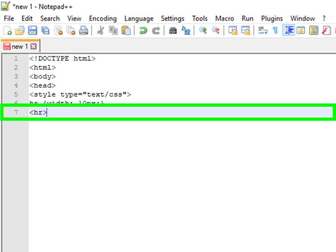This screenshot has height=252, width=336.
Task: Open the ? help menu
Action: pos(324,18)
